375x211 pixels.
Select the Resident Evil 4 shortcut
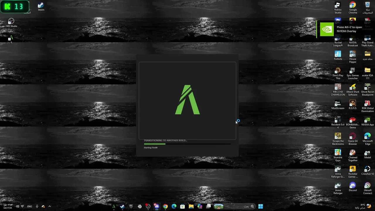[x=338, y=123]
